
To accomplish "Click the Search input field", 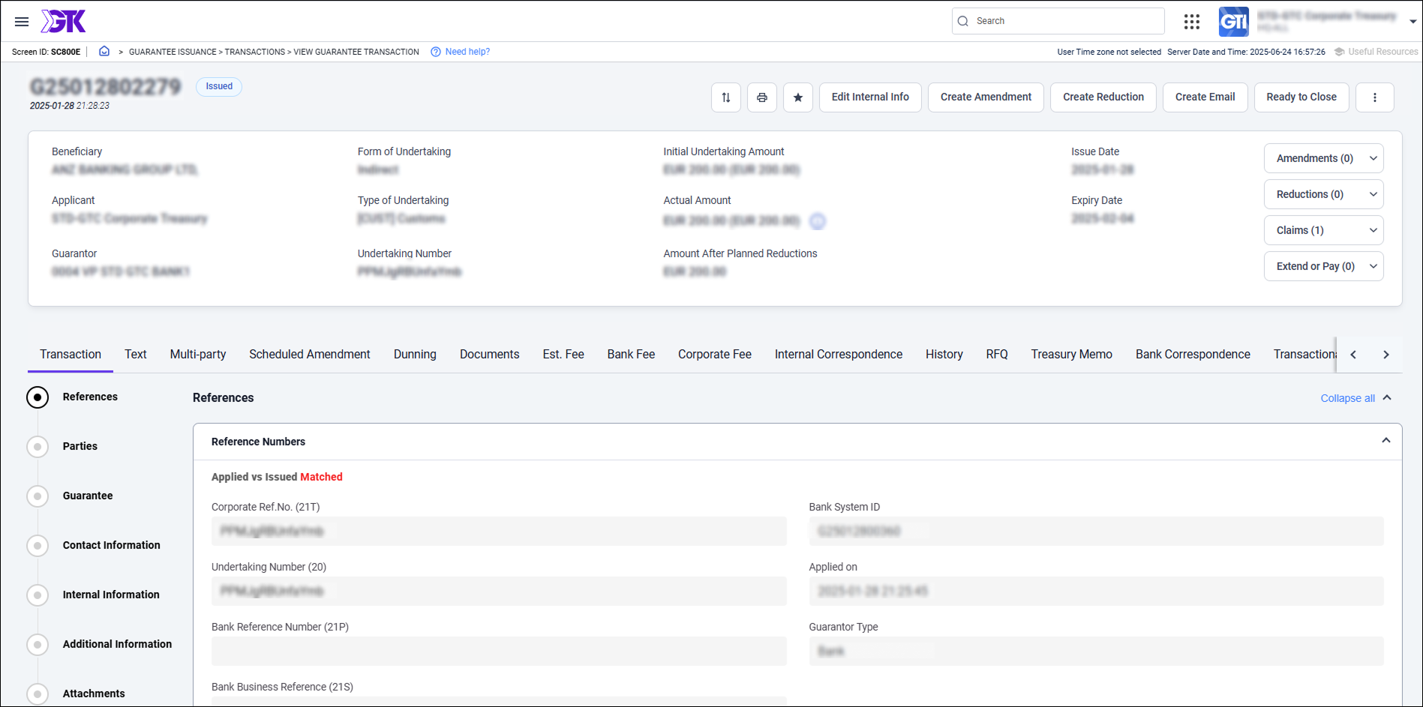I will pos(1058,21).
